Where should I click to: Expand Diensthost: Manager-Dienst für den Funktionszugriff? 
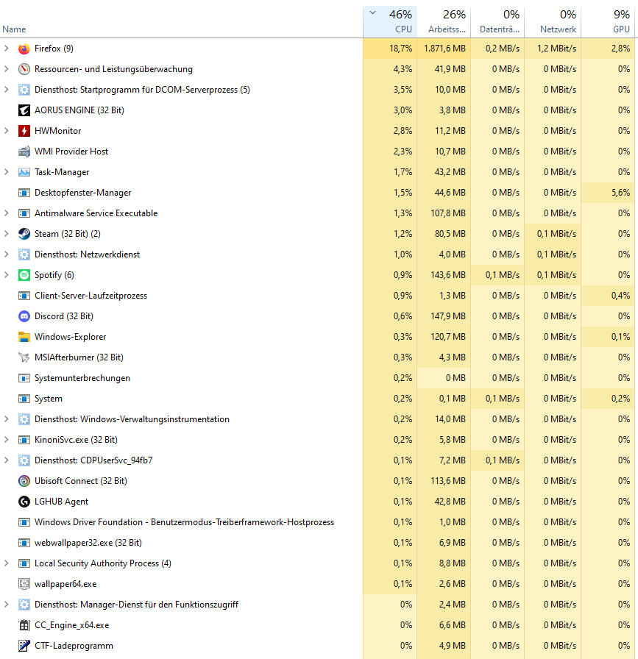[x=7, y=605]
